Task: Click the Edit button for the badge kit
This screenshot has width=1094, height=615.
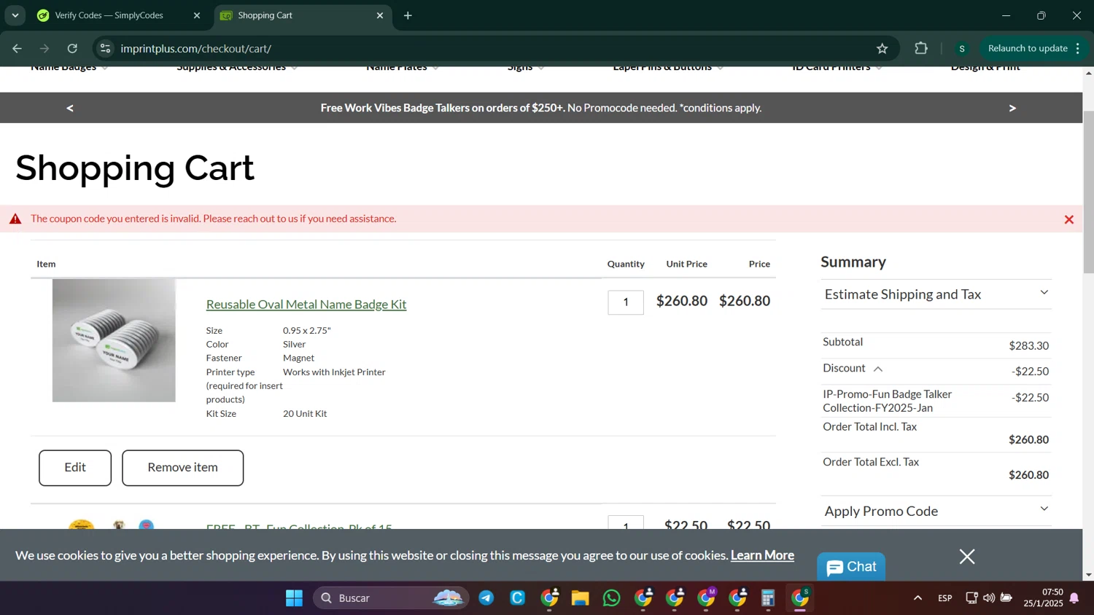Action: 75,468
